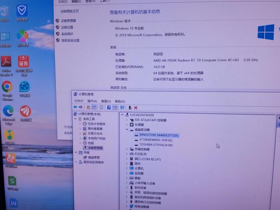Click the Update device driver toolbar icon

pyautogui.click(x=130, y=108)
